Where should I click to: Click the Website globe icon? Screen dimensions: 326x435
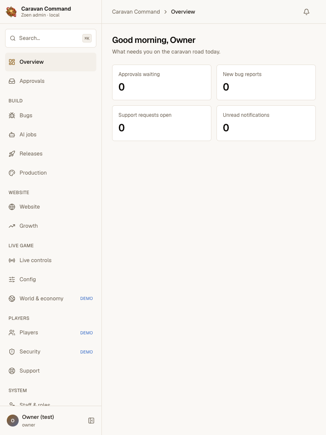[12, 207]
